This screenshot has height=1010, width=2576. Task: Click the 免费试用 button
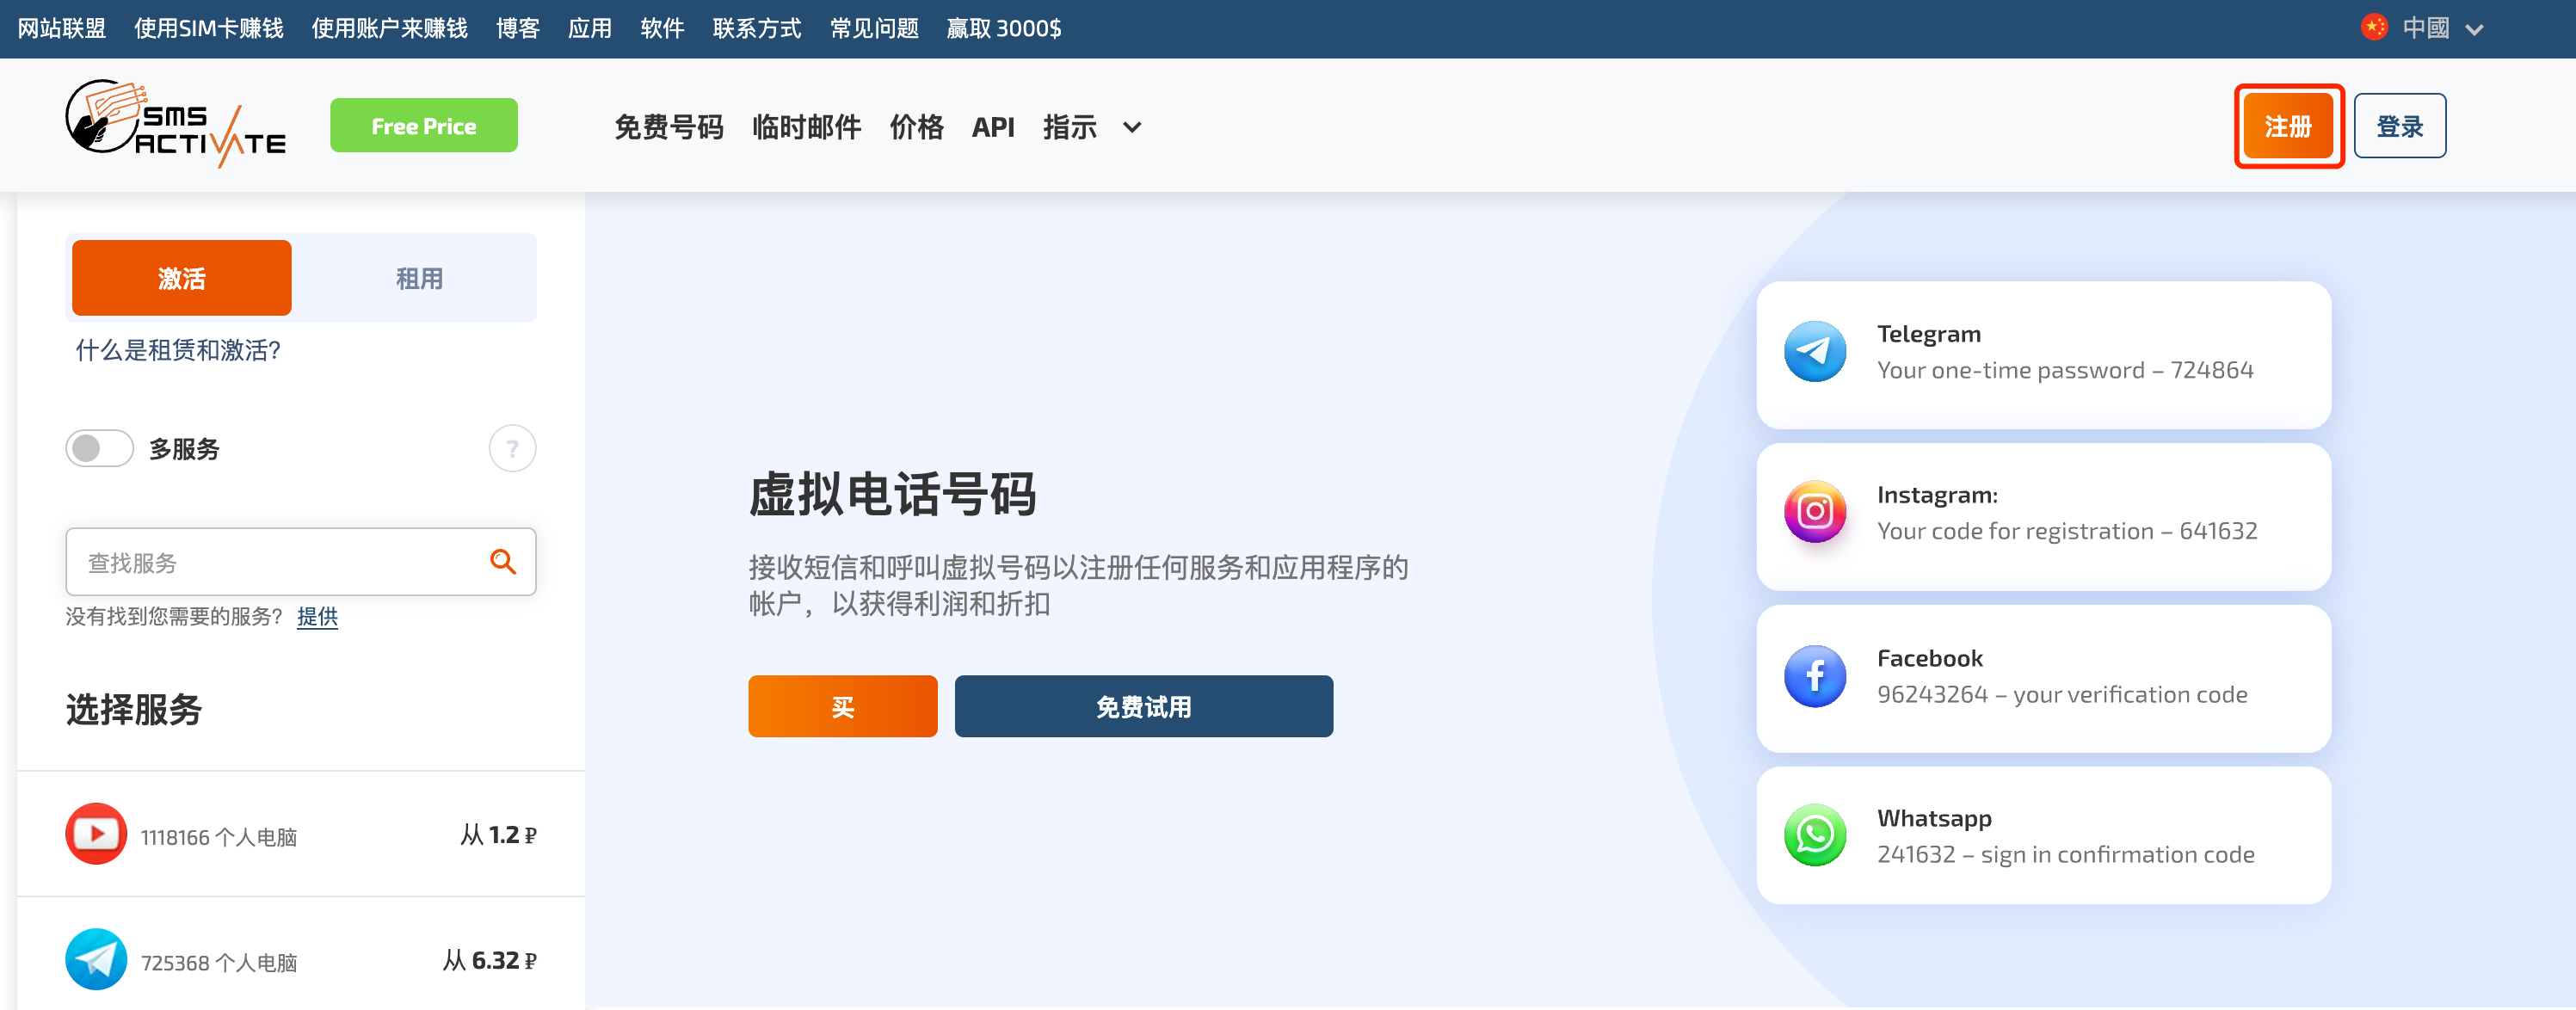pos(1144,706)
